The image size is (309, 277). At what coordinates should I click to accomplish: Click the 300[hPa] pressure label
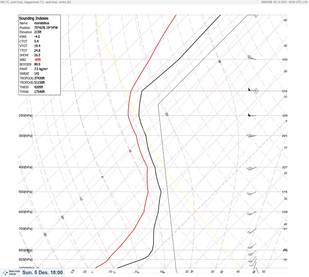(x=26, y=136)
